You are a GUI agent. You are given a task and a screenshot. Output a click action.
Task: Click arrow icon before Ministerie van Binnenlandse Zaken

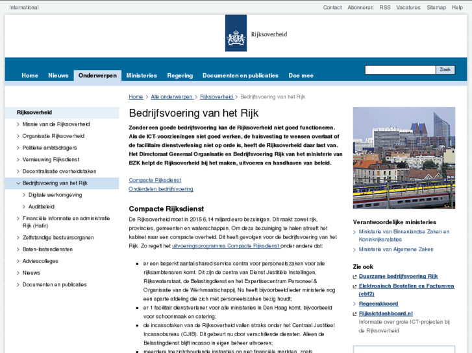[354, 232]
